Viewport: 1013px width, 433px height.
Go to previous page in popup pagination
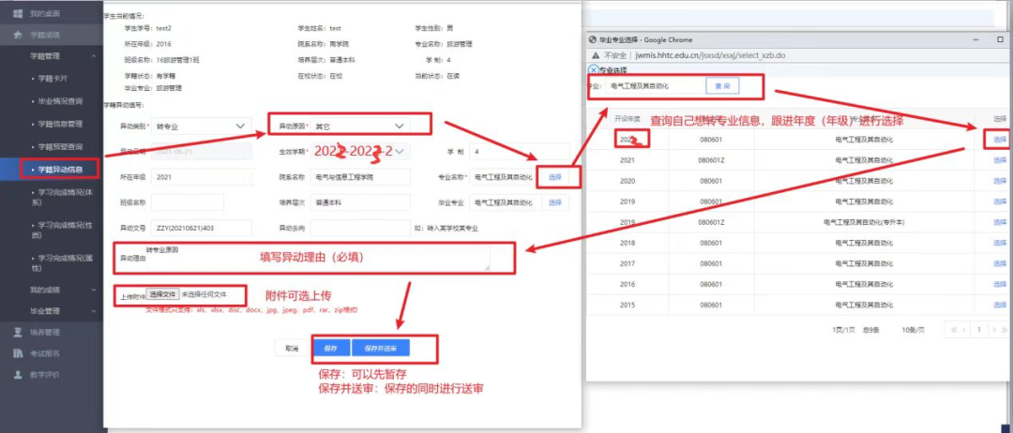click(x=964, y=330)
